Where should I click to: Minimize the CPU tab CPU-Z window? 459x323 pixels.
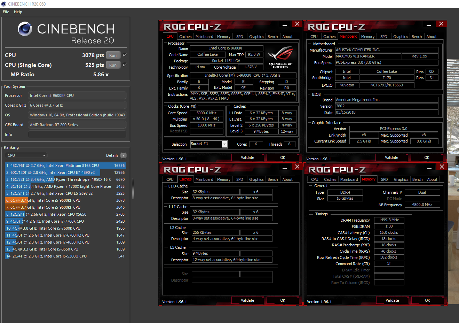[284, 24]
